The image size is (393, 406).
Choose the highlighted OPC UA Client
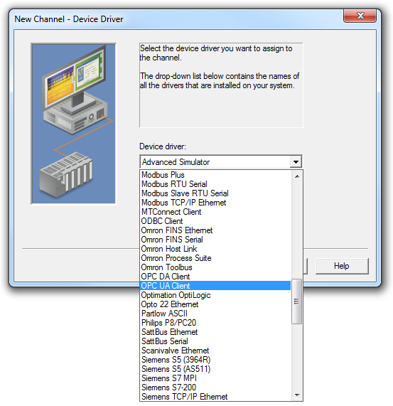(x=215, y=286)
